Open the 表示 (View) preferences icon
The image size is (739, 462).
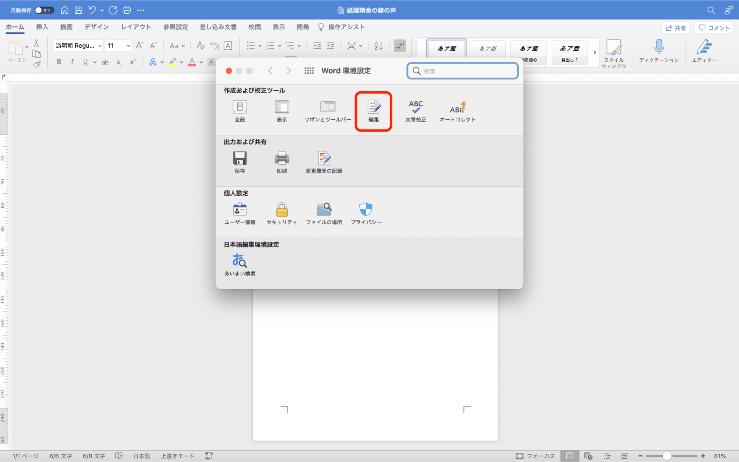[282, 111]
